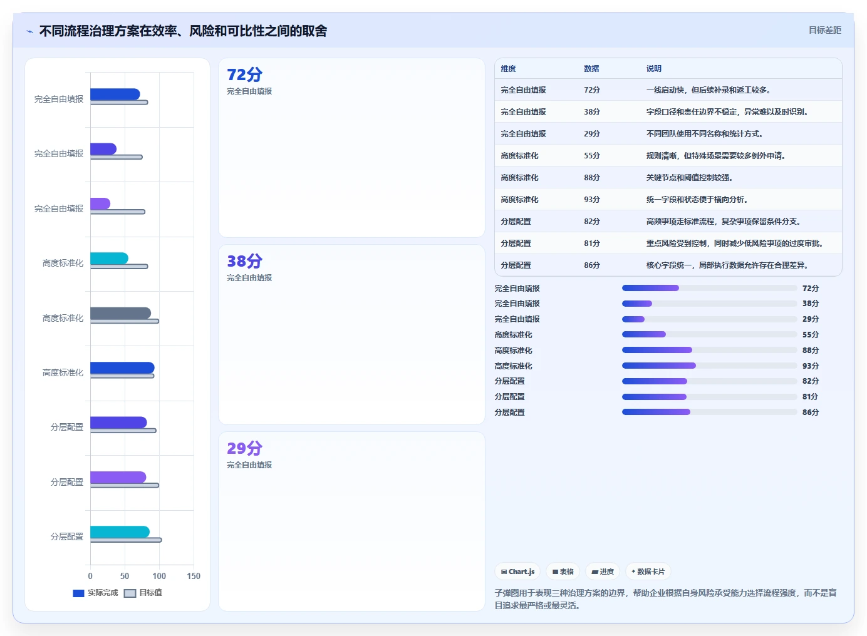Screen dimensions: 867x636
Task: Select the row 高频事项走标准流程
Action: point(668,222)
